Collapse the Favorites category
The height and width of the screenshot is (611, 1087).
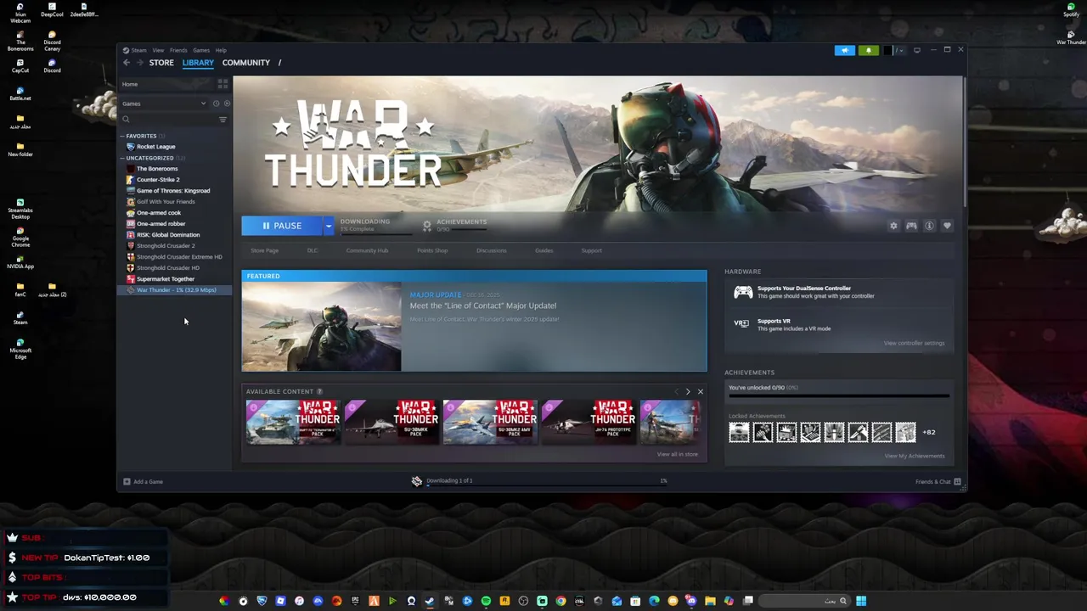[x=122, y=136]
